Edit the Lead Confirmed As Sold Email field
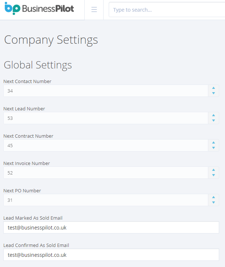225x267 pixels. tap(111, 255)
